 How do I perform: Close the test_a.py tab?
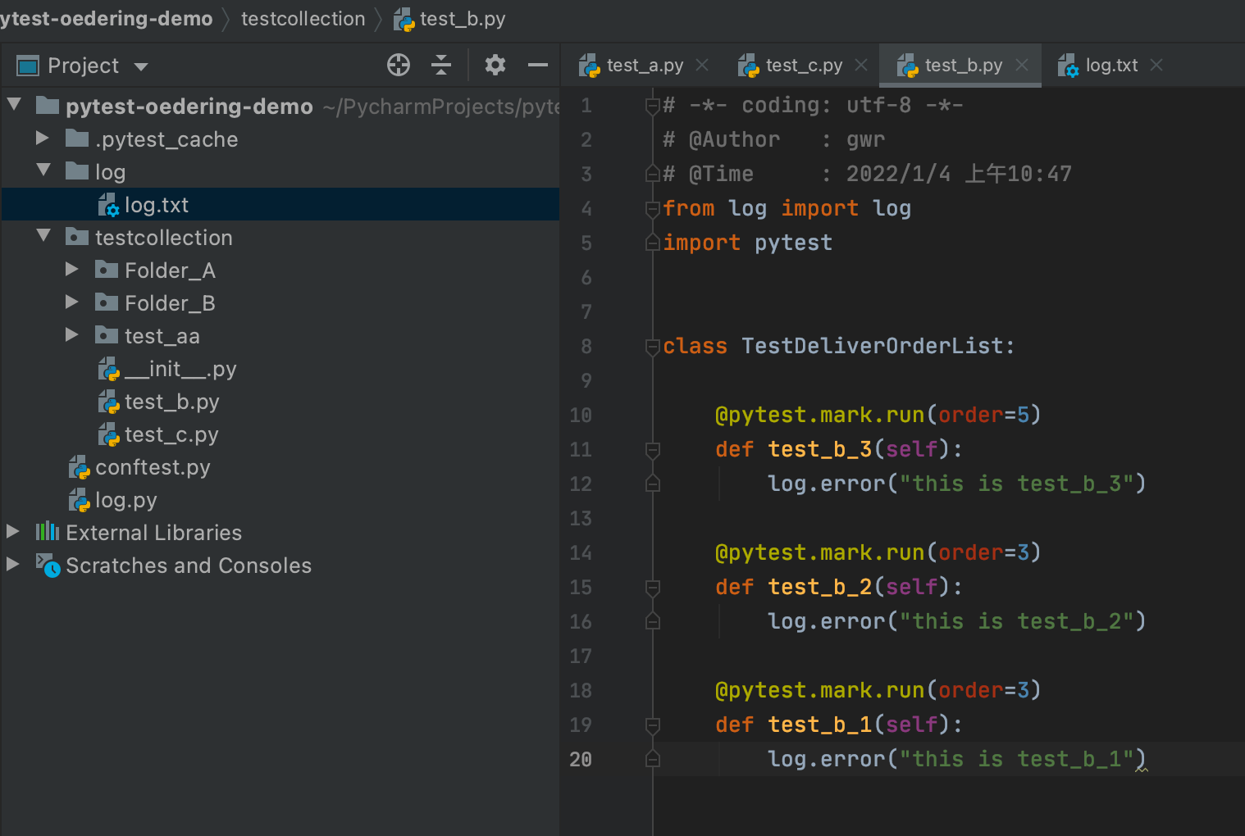702,65
